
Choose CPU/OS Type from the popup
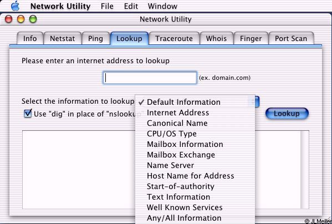tap(195, 134)
